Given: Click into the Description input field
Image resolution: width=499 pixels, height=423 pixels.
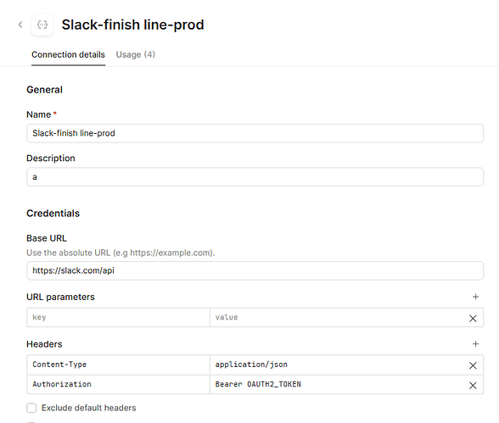Looking at the screenshot, I should 255,176.
